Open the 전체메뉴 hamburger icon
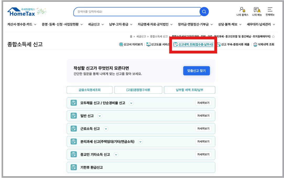This screenshot has height=178, width=284. pyautogui.click(x=270, y=12)
